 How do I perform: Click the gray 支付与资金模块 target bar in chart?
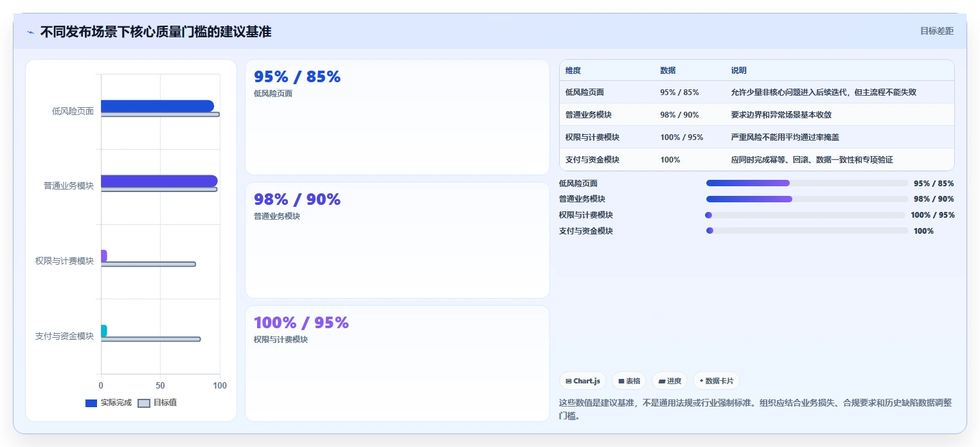pyautogui.click(x=150, y=339)
